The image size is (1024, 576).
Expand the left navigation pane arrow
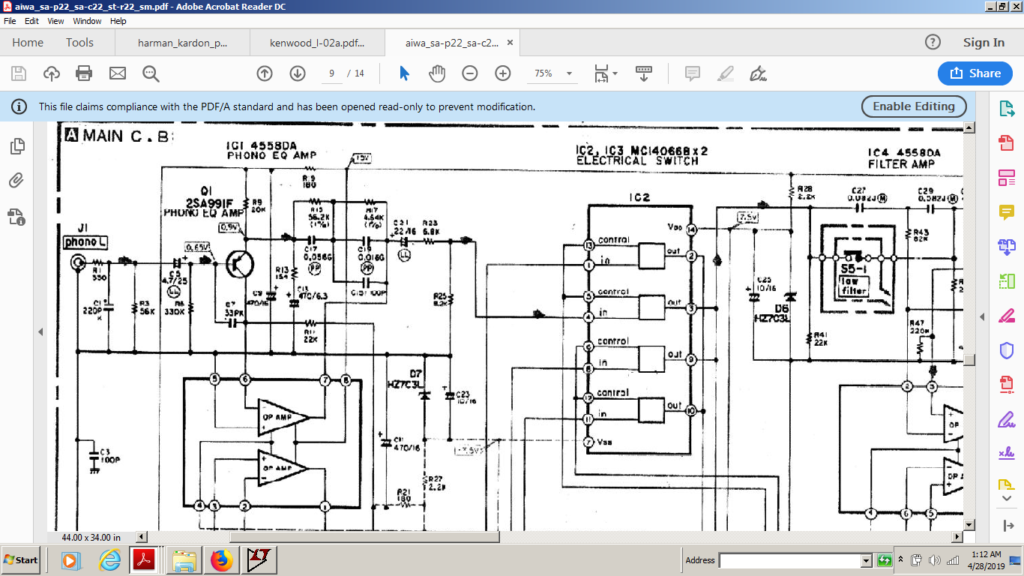coord(41,331)
